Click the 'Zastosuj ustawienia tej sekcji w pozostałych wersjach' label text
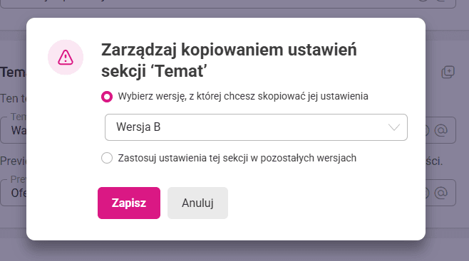 coord(237,158)
